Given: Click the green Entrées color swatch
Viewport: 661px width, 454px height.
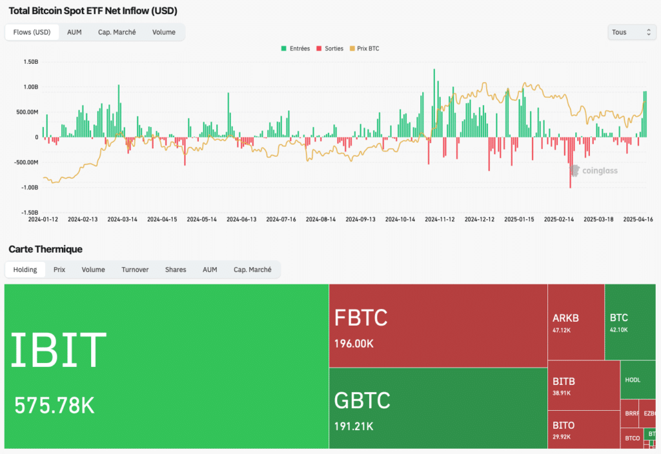Looking at the screenshot, I should pyautogui.click(x=284, y=48).
